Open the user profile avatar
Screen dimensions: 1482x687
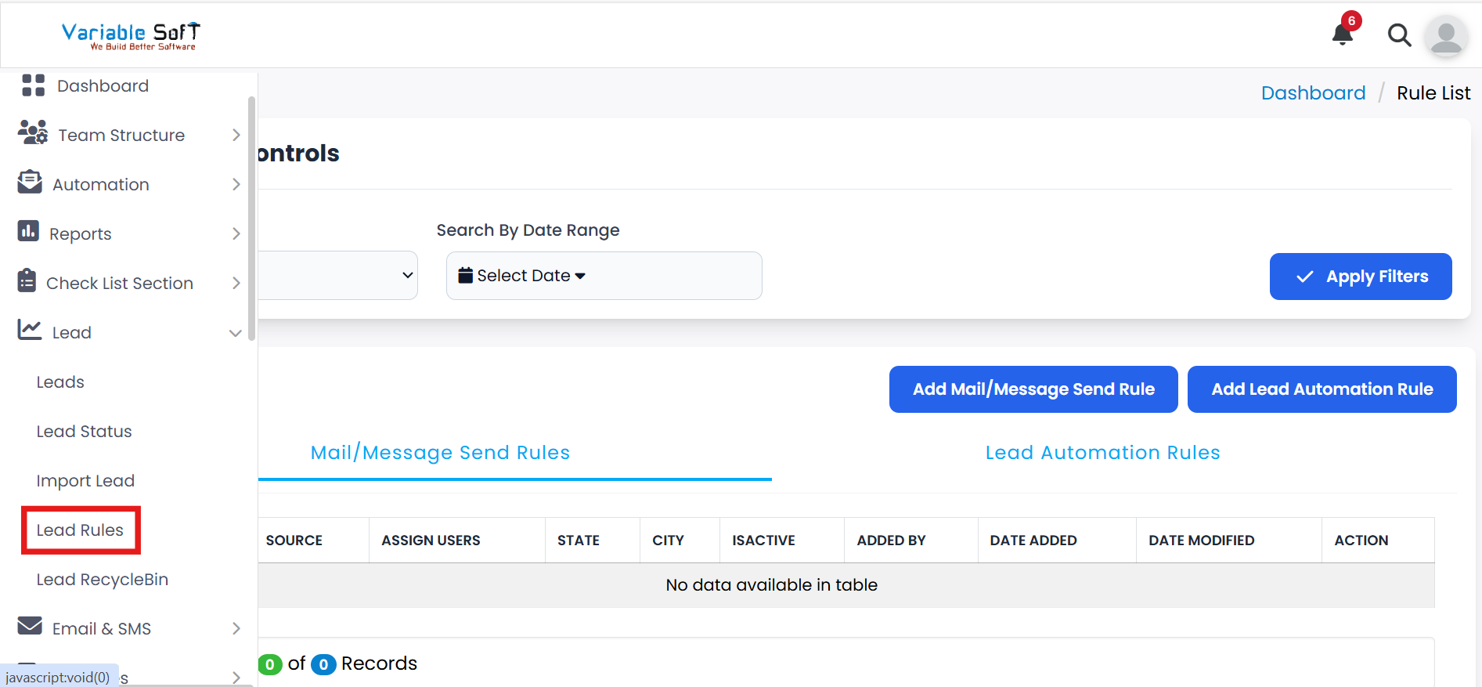[1445, 36]
